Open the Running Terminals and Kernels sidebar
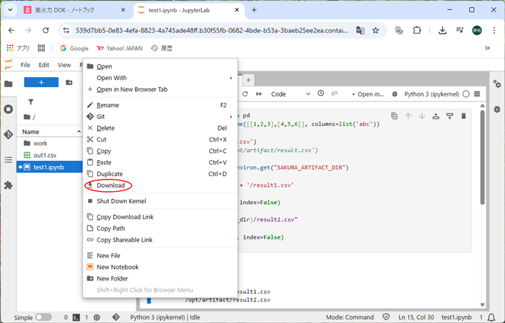The height and width of the screenshot is (323, 505). (x=9, y=109)
